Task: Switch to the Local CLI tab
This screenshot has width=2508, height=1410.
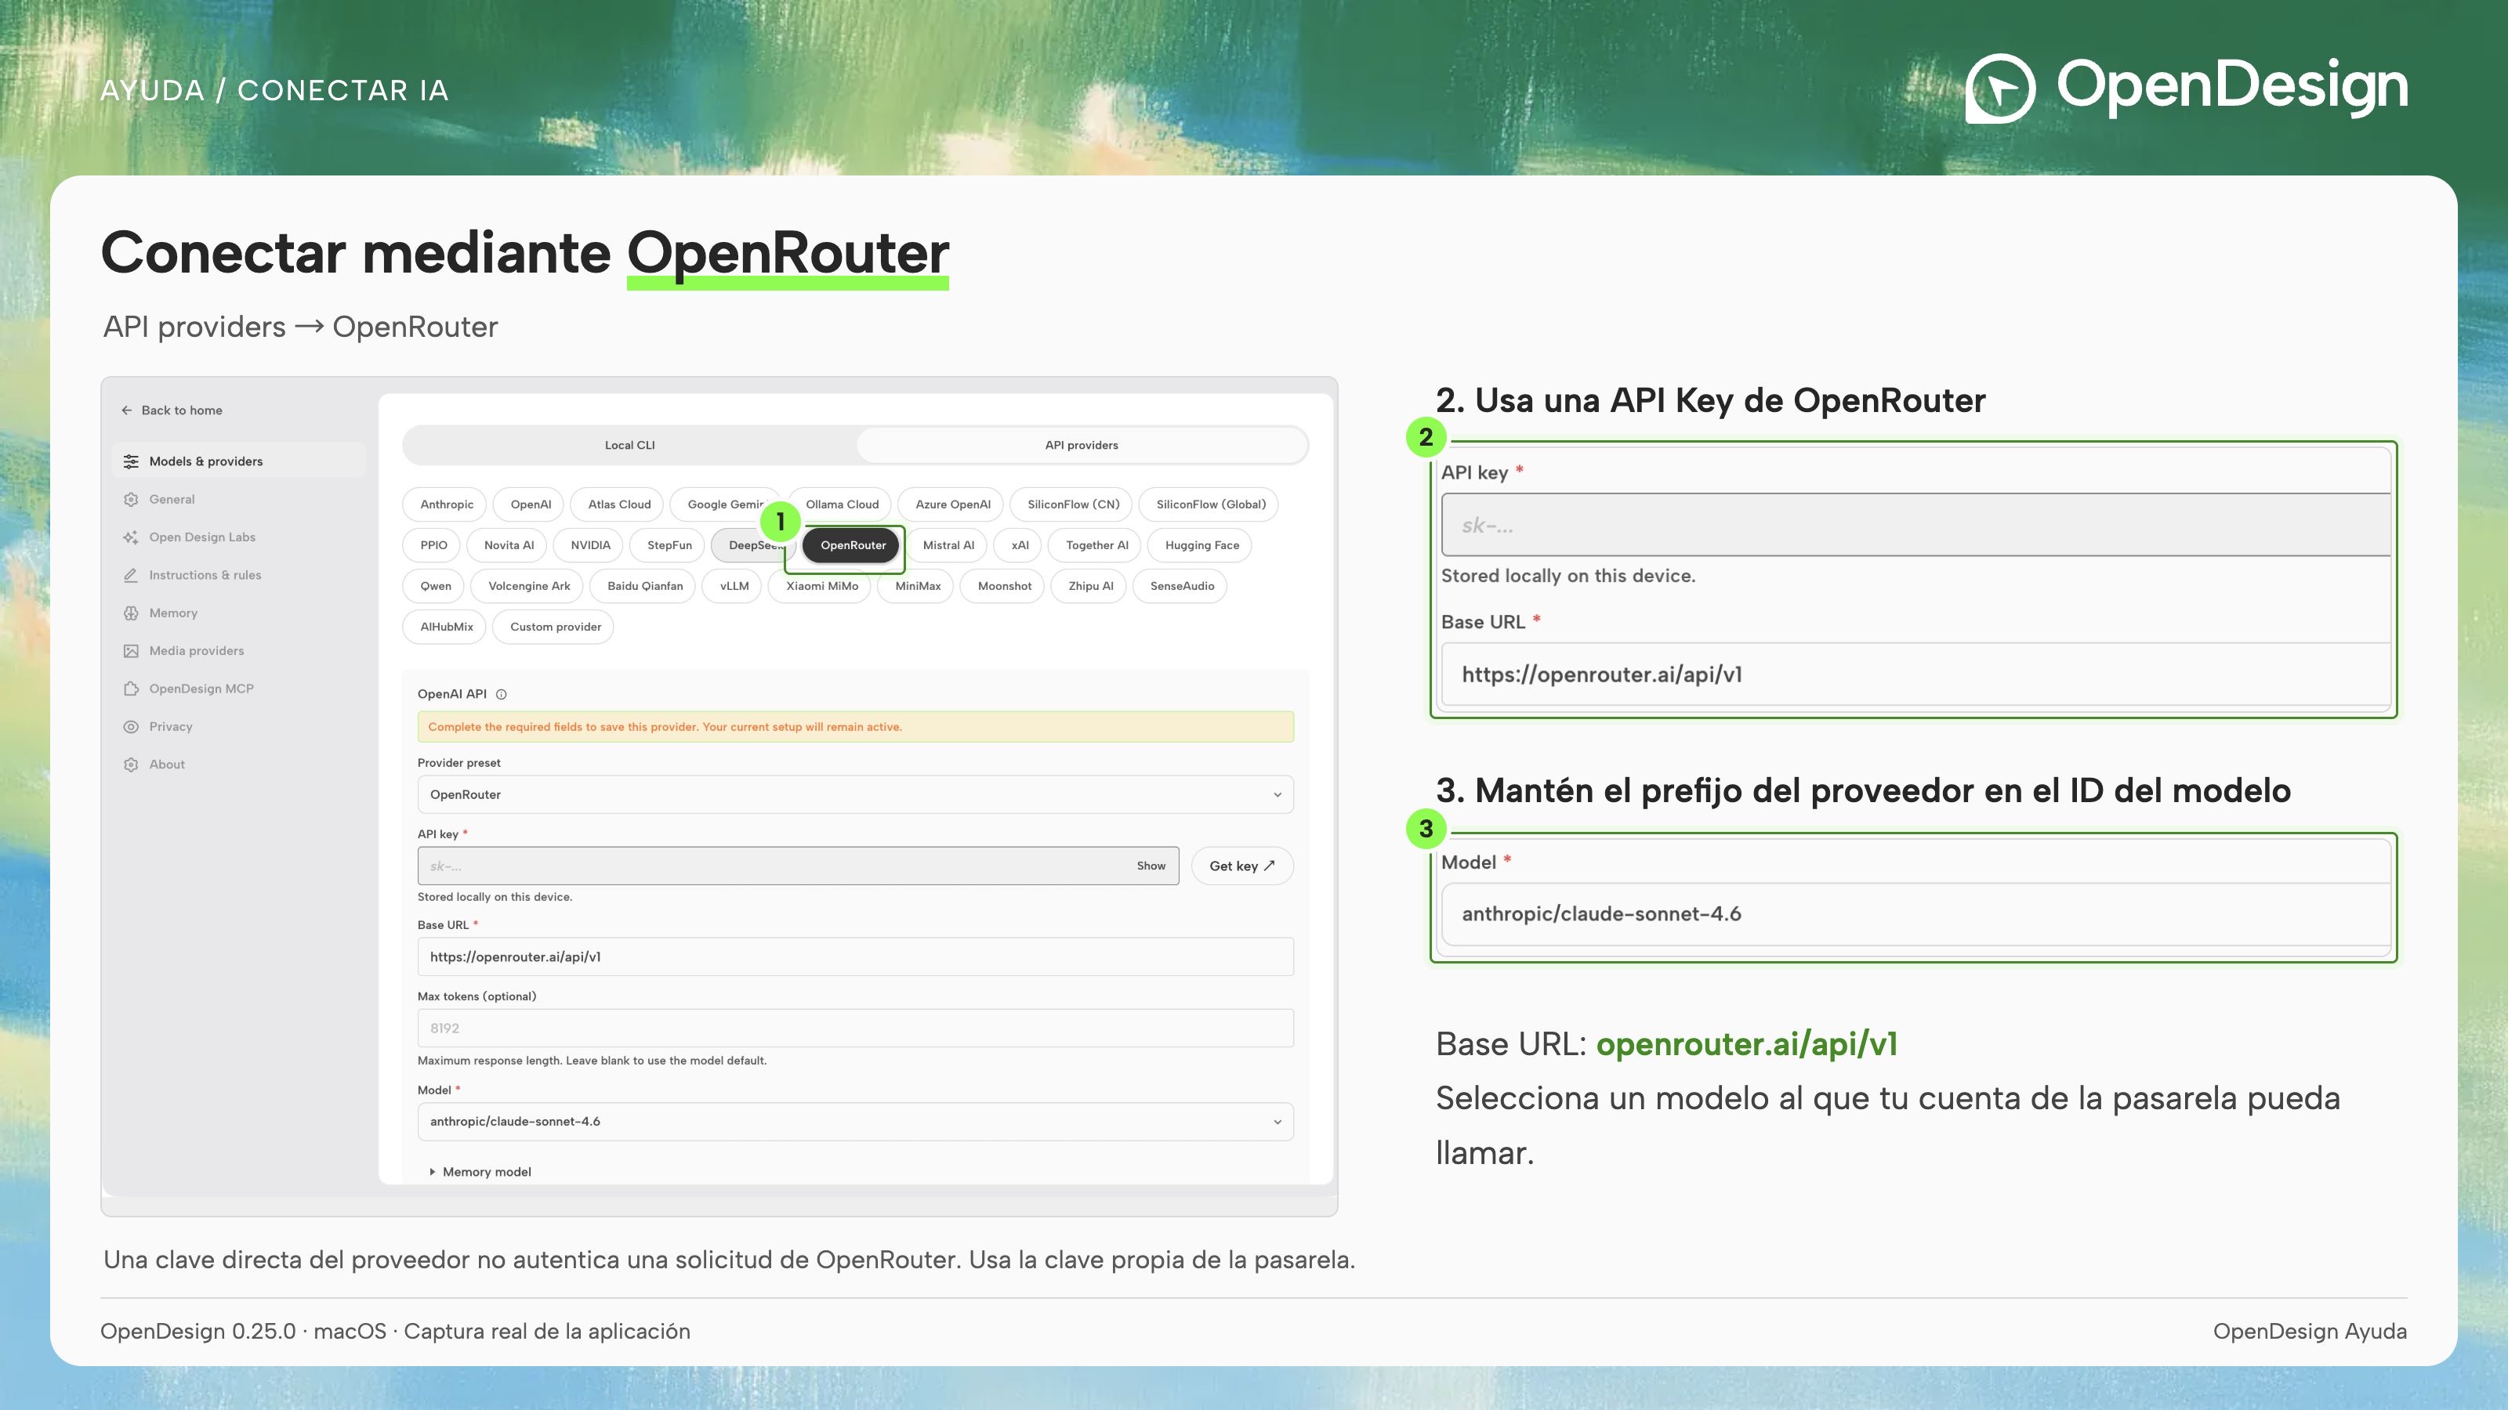Action: 630,446
